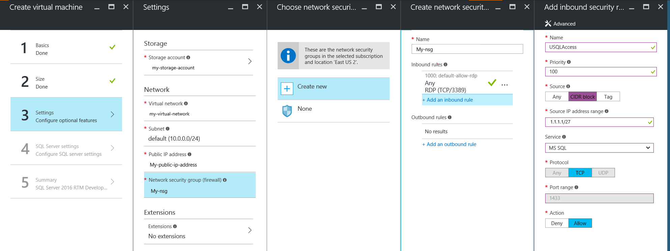Open Network security group My-nsg setting

pyautogui.click(x=200, y=185)
